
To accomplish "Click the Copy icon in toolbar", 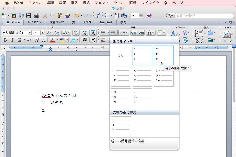I will coord(53,15).
